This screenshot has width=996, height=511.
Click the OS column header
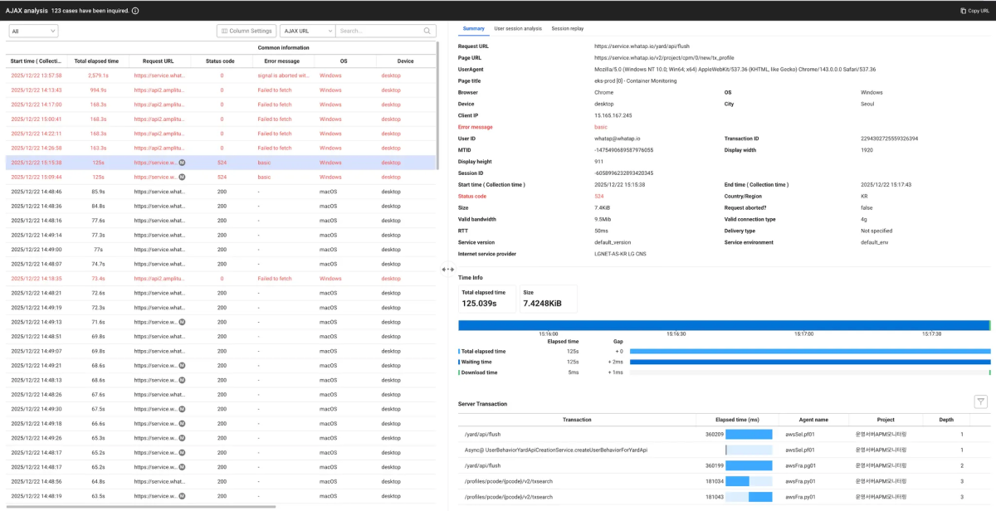[x=344, y=61]
